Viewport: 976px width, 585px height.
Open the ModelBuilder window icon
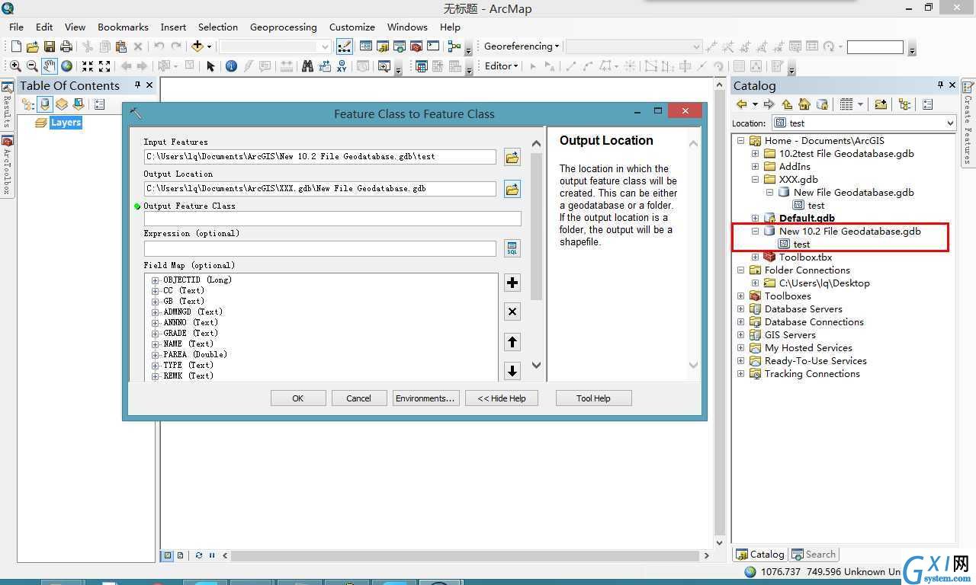pos(454,46)
